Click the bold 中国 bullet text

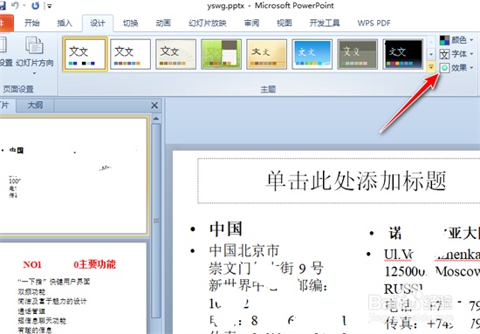click(226, 228)
